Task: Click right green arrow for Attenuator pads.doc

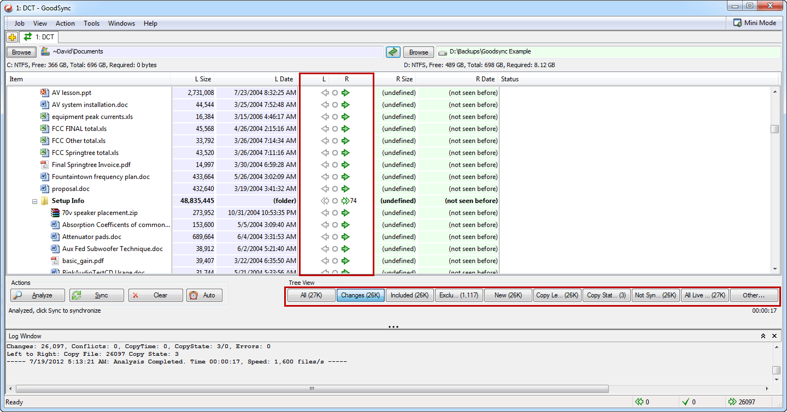Action: [345, 237]
